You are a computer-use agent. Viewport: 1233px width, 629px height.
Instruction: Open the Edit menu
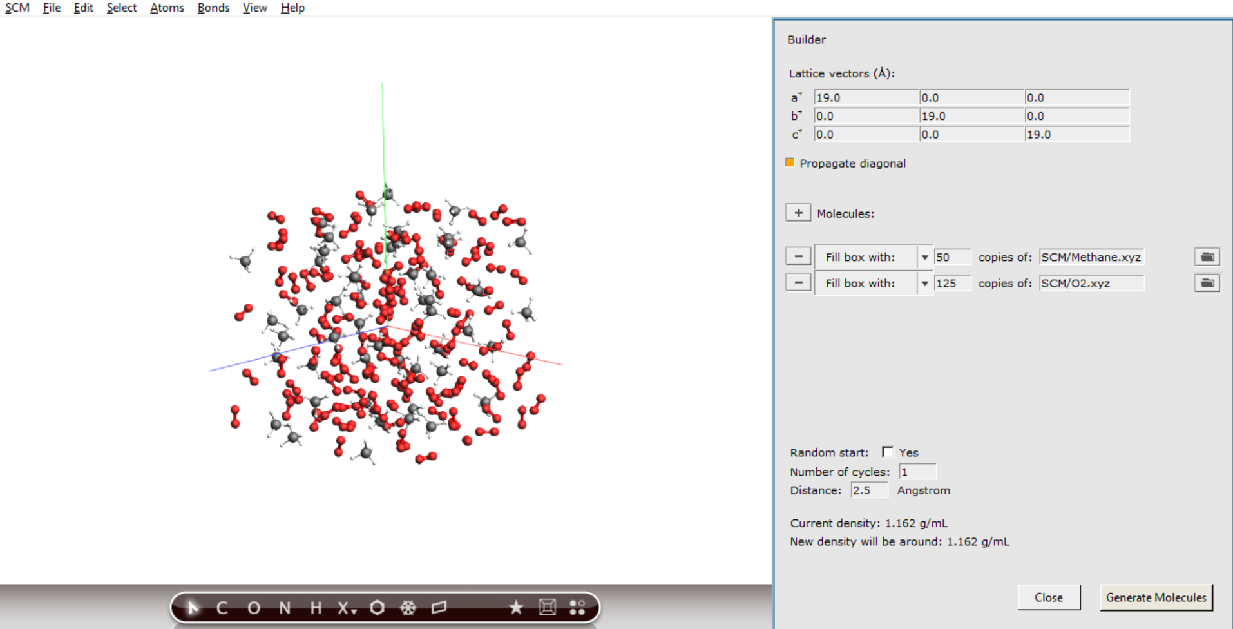83,8
